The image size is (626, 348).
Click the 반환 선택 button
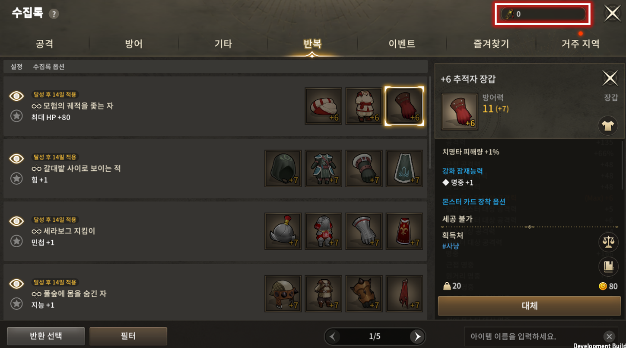click(x=46, y=336)
